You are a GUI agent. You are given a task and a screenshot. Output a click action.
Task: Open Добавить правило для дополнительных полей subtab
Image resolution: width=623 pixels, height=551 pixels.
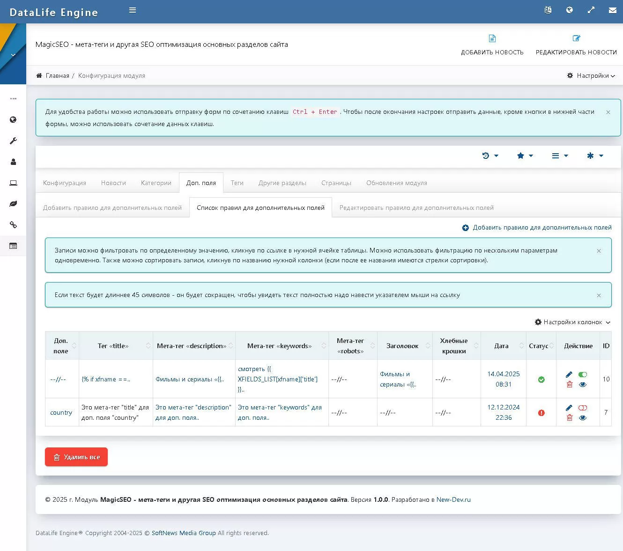coord(112,208)
